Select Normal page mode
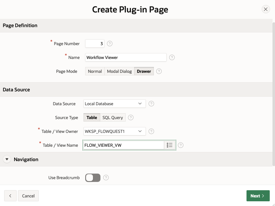This screenshot has width=275, height=206. coord(95,71)
